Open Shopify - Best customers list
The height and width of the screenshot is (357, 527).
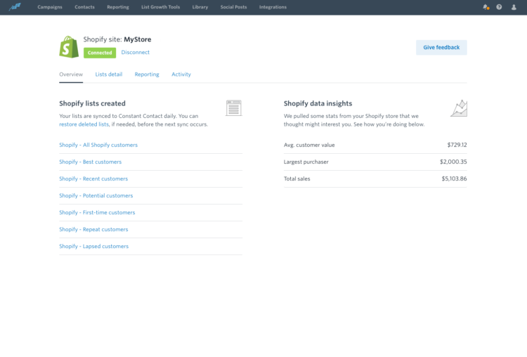(x=91, y=162)
